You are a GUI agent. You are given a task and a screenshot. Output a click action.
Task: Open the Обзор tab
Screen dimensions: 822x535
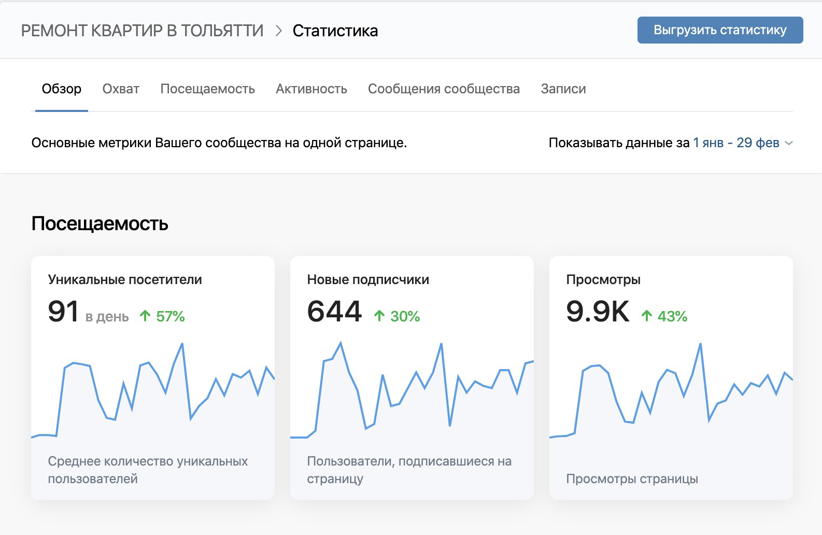click(62, 89)
